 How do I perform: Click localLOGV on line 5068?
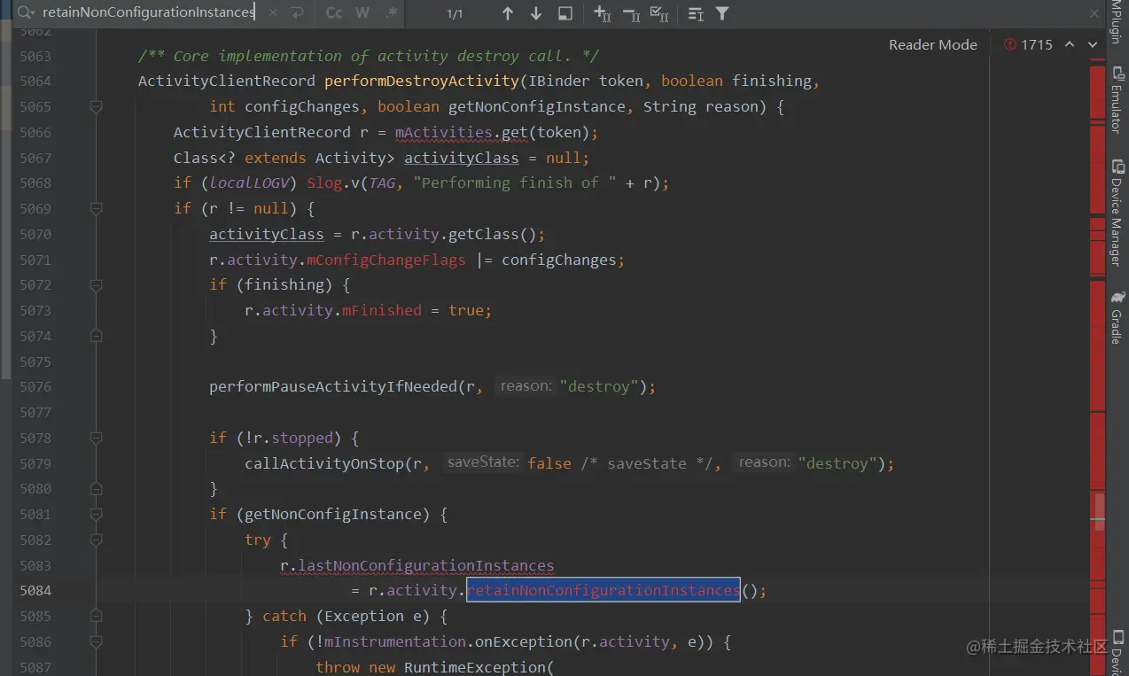click(248, 183)
